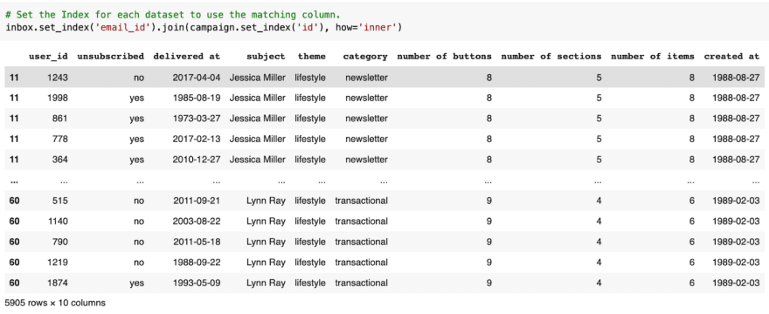Click 'lifestyle' theme in user 790 row
The image size is (769, 314).
(x=310, y=242)
